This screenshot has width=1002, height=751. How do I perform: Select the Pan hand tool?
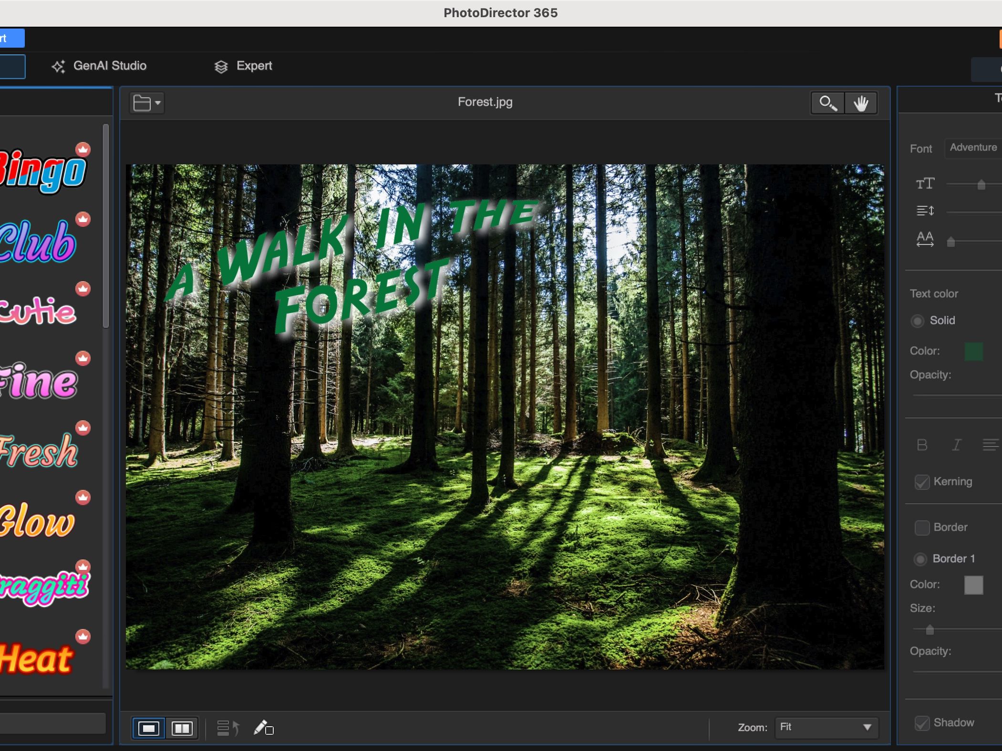pyautogui.click(x=861, y=103)
